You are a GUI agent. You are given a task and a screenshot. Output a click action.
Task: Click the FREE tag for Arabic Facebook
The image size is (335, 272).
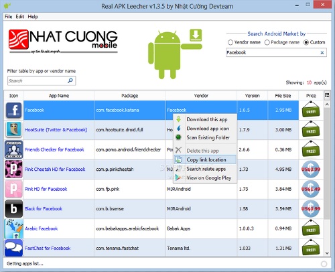click(311, 228)
